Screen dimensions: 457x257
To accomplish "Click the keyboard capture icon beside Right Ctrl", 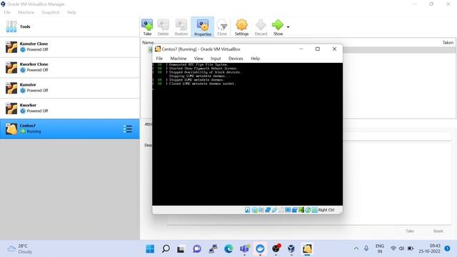I will pos(314,210).
